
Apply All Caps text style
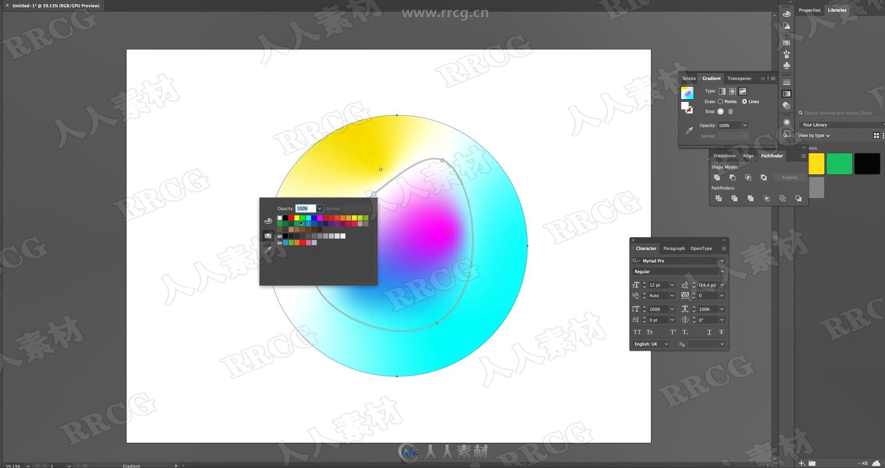[x=637, y=332]
